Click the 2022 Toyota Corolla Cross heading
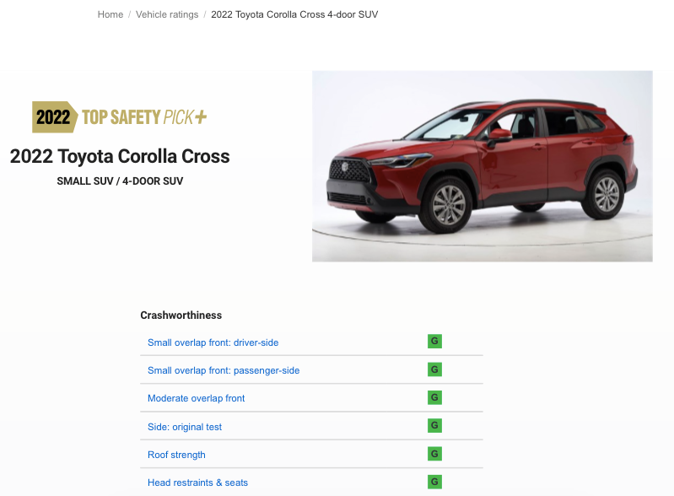674x496 pixels. [120, 156]
